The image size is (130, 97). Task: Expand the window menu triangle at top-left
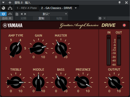point(3,3)
